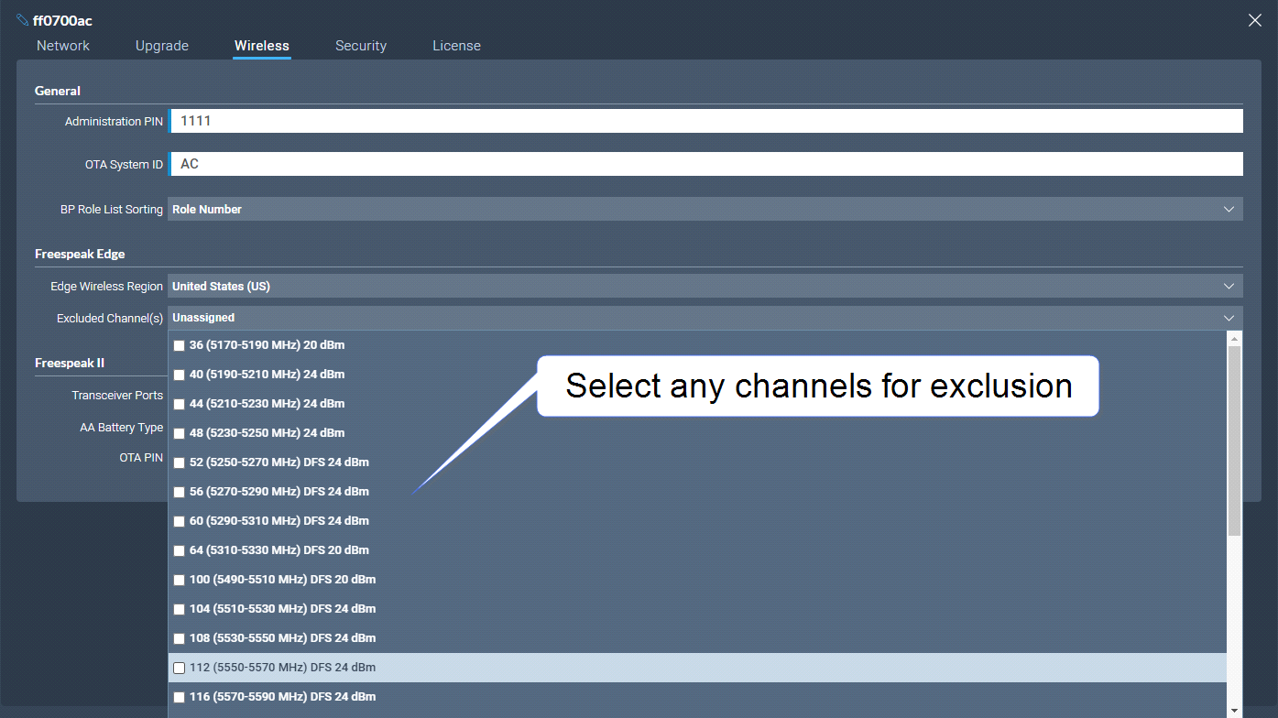The width and height of the screenshot is (1278, 718).
Task: Click the channel list vertical scrollbar thumb
Action: point(1234,440)
